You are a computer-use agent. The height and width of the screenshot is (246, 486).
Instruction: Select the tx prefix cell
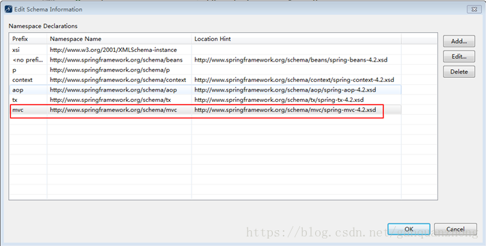pos(14,100)
